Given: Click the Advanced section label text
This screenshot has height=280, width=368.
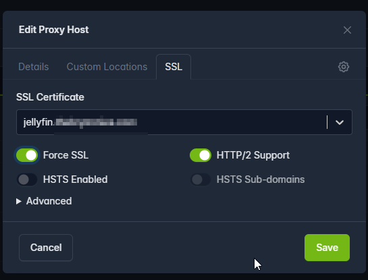Looking at the screenshot, I should tap(49, 201).
